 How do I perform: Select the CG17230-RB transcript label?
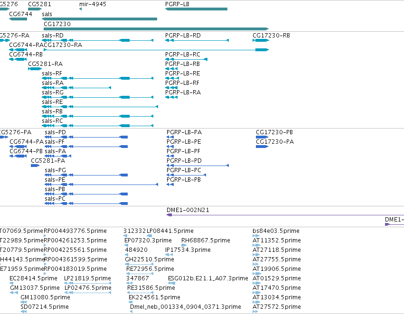pyautogui.click(x=271, y=35)
